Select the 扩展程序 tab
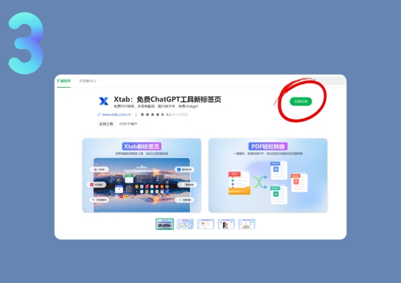The image size is (401, 283). coord(64,81)
